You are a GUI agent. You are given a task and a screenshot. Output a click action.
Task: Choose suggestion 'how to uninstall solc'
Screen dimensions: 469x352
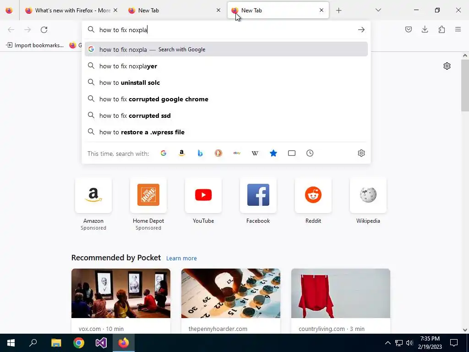click(x=226, y=82)
